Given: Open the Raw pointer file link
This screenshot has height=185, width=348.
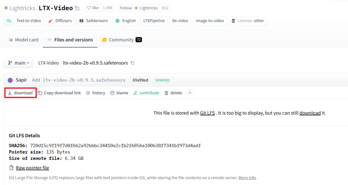Looking at the screenshot, I should click(x=32, y=168).
